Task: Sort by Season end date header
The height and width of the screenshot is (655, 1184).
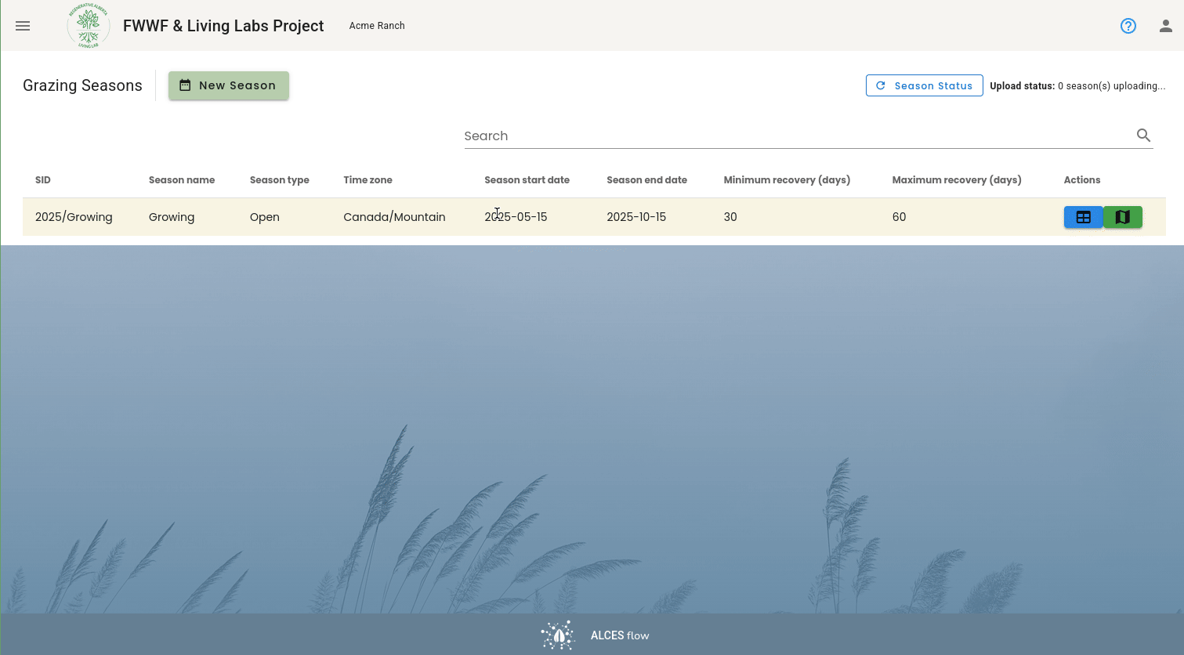Action: coord(646,179)
